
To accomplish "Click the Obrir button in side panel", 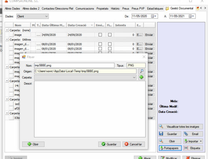I will pos(170,141).
